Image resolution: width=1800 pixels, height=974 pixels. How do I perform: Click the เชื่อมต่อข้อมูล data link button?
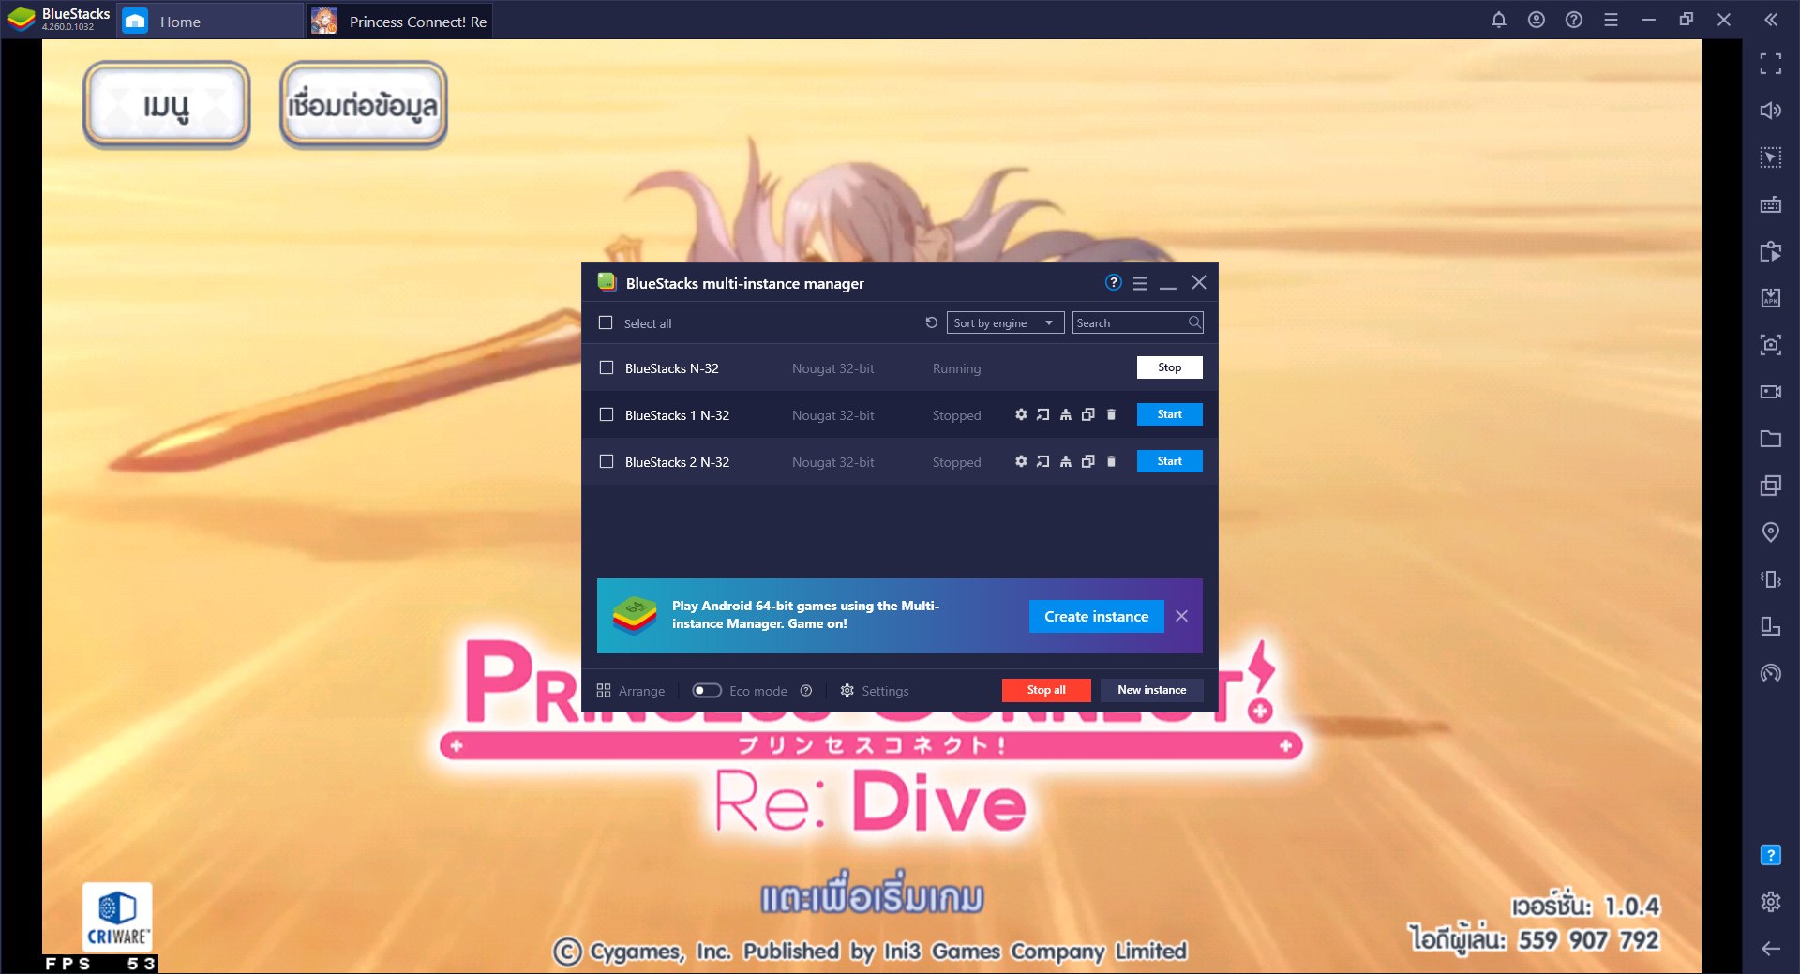pyautogui.click(x=363, y=105)
